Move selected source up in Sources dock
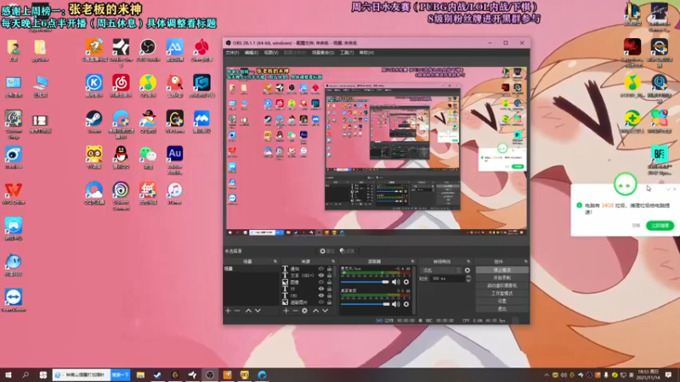680x382 pixels. (315, 311)
